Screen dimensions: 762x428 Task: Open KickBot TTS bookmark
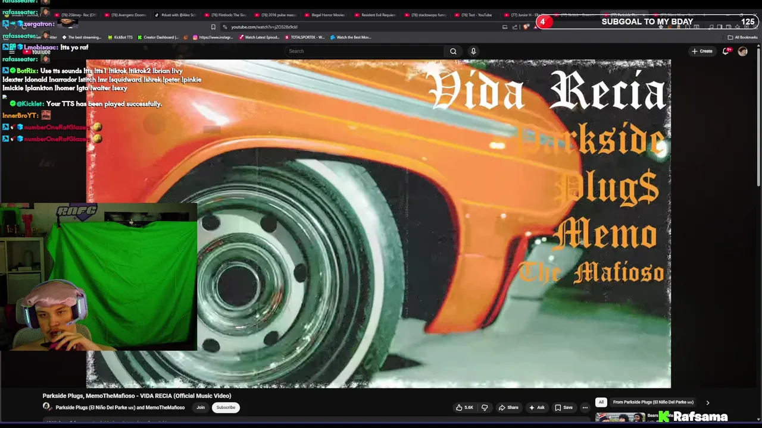[x=120, y=37]
